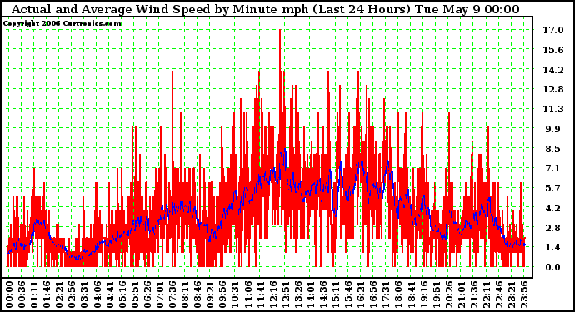
Task: Click the 4.2 y-axis label
Action: click(553, 208)
